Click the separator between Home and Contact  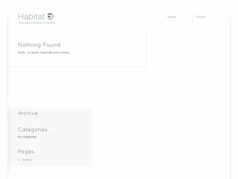pos(192,19)
